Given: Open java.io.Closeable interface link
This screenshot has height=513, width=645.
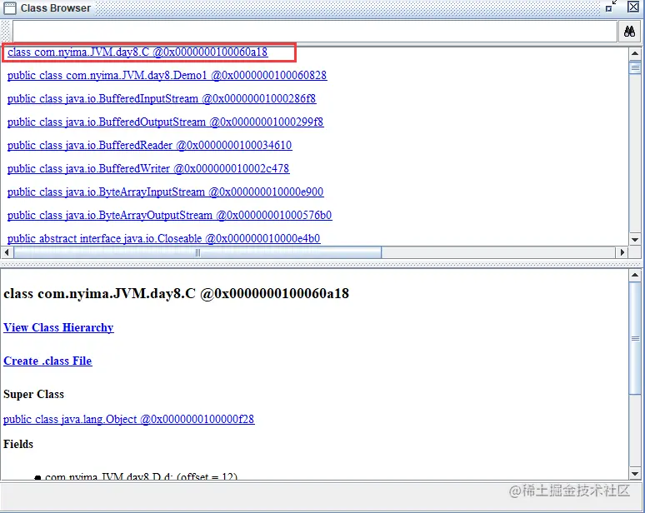Looking at the screenshot, I should click(163, 238).
